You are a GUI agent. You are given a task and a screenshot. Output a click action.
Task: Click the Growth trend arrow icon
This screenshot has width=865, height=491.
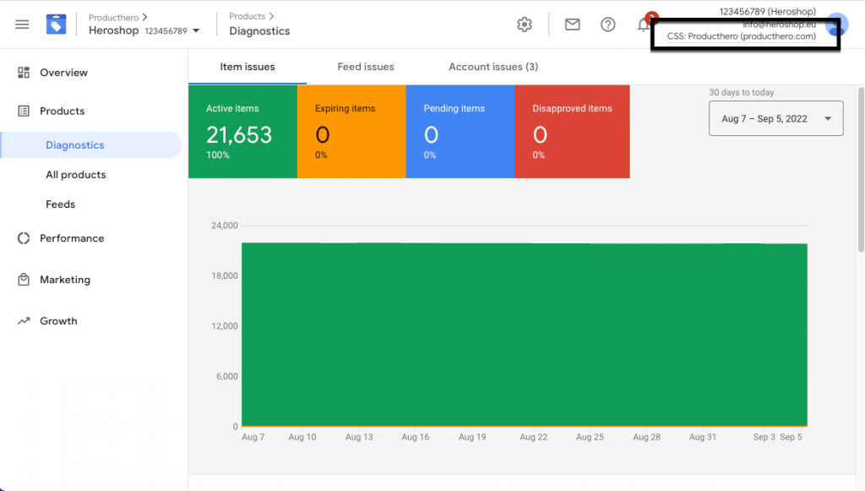point(23,321)
